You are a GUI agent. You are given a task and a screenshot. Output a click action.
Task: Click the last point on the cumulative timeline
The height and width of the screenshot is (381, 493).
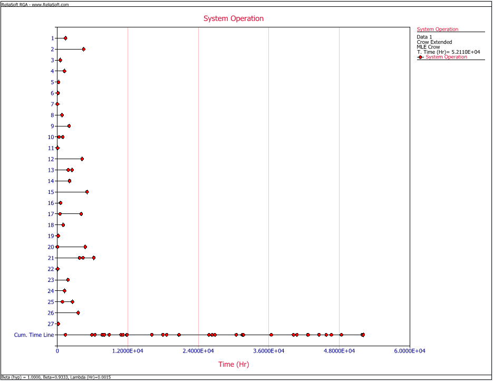pyautogui.click(x=363, y=335)
